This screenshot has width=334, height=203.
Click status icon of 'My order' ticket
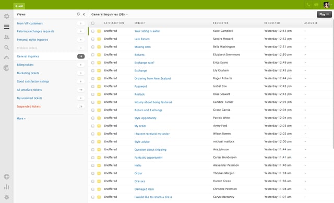[99, 126]
